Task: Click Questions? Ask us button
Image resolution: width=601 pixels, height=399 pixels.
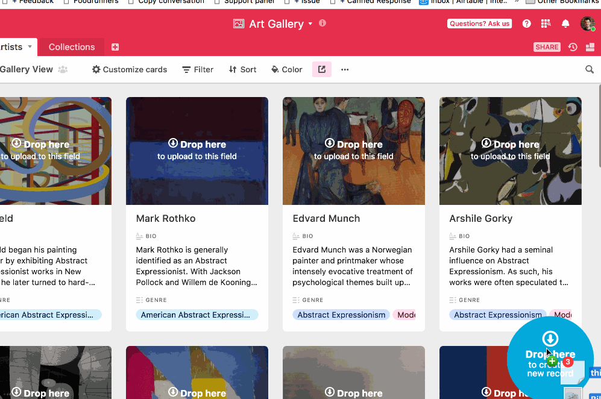Action: (x=479, y=24)
